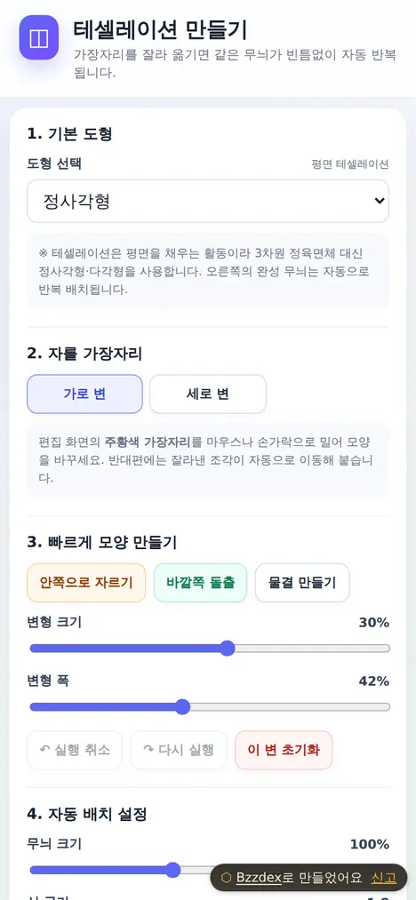Image resolution: width=416 pixels, height=900 pixels.
Task: Click the unfilled track of the 변형 폭 slider
Action: point(290,706)
